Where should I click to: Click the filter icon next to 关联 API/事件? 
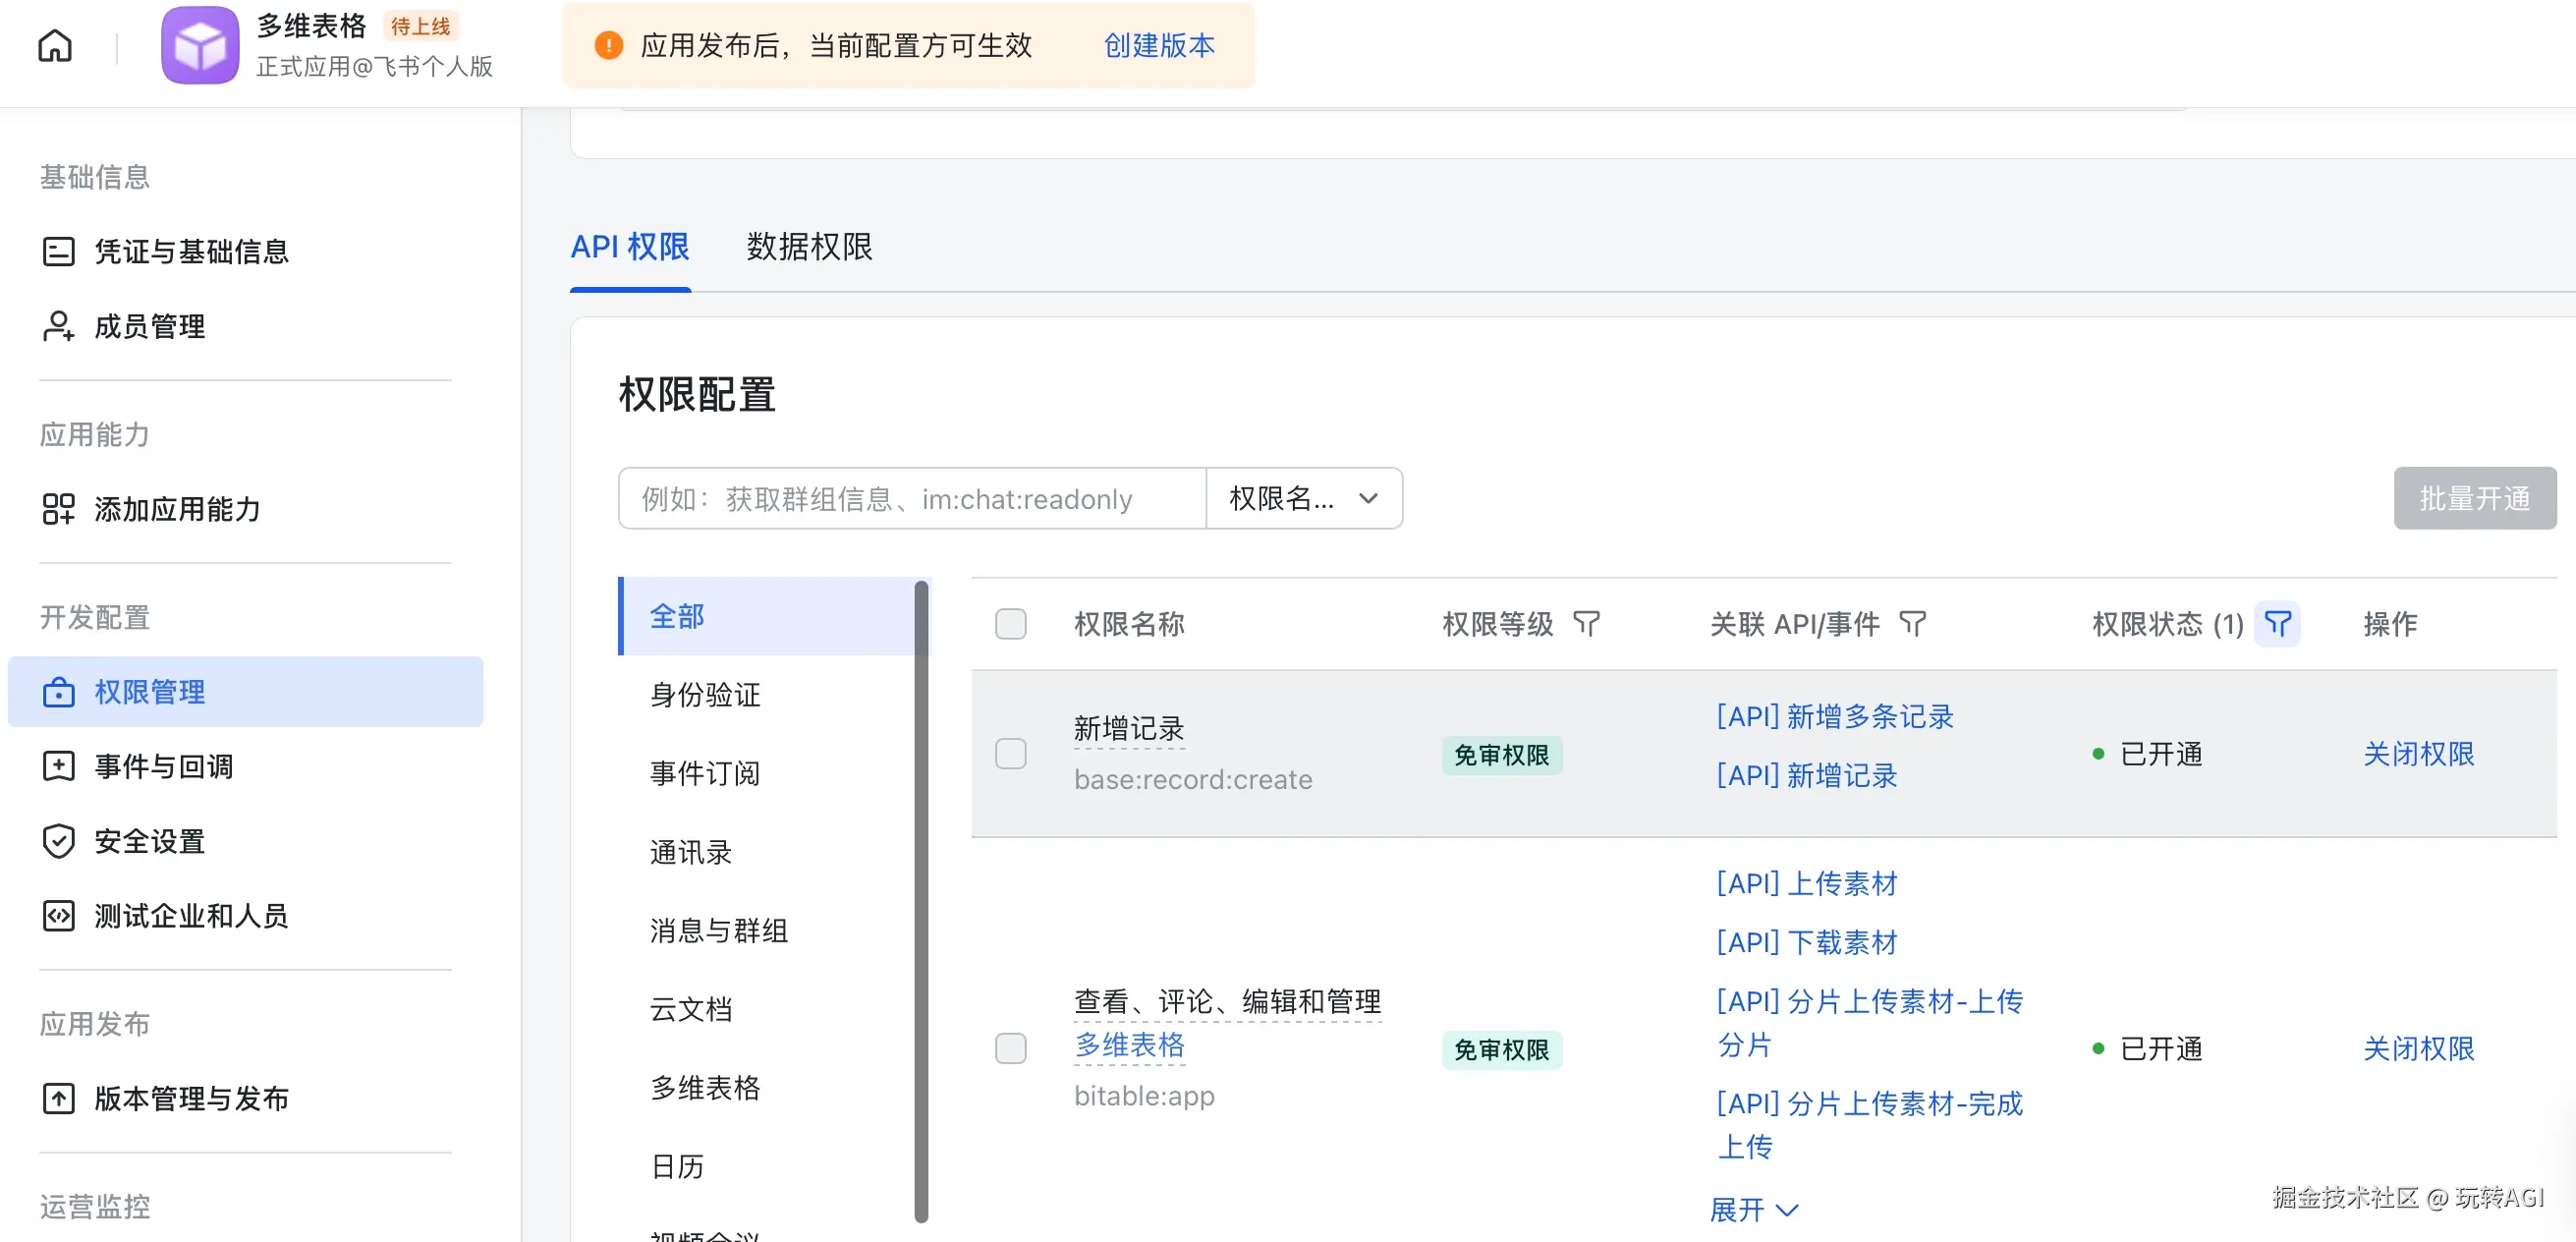(1912, 624)
